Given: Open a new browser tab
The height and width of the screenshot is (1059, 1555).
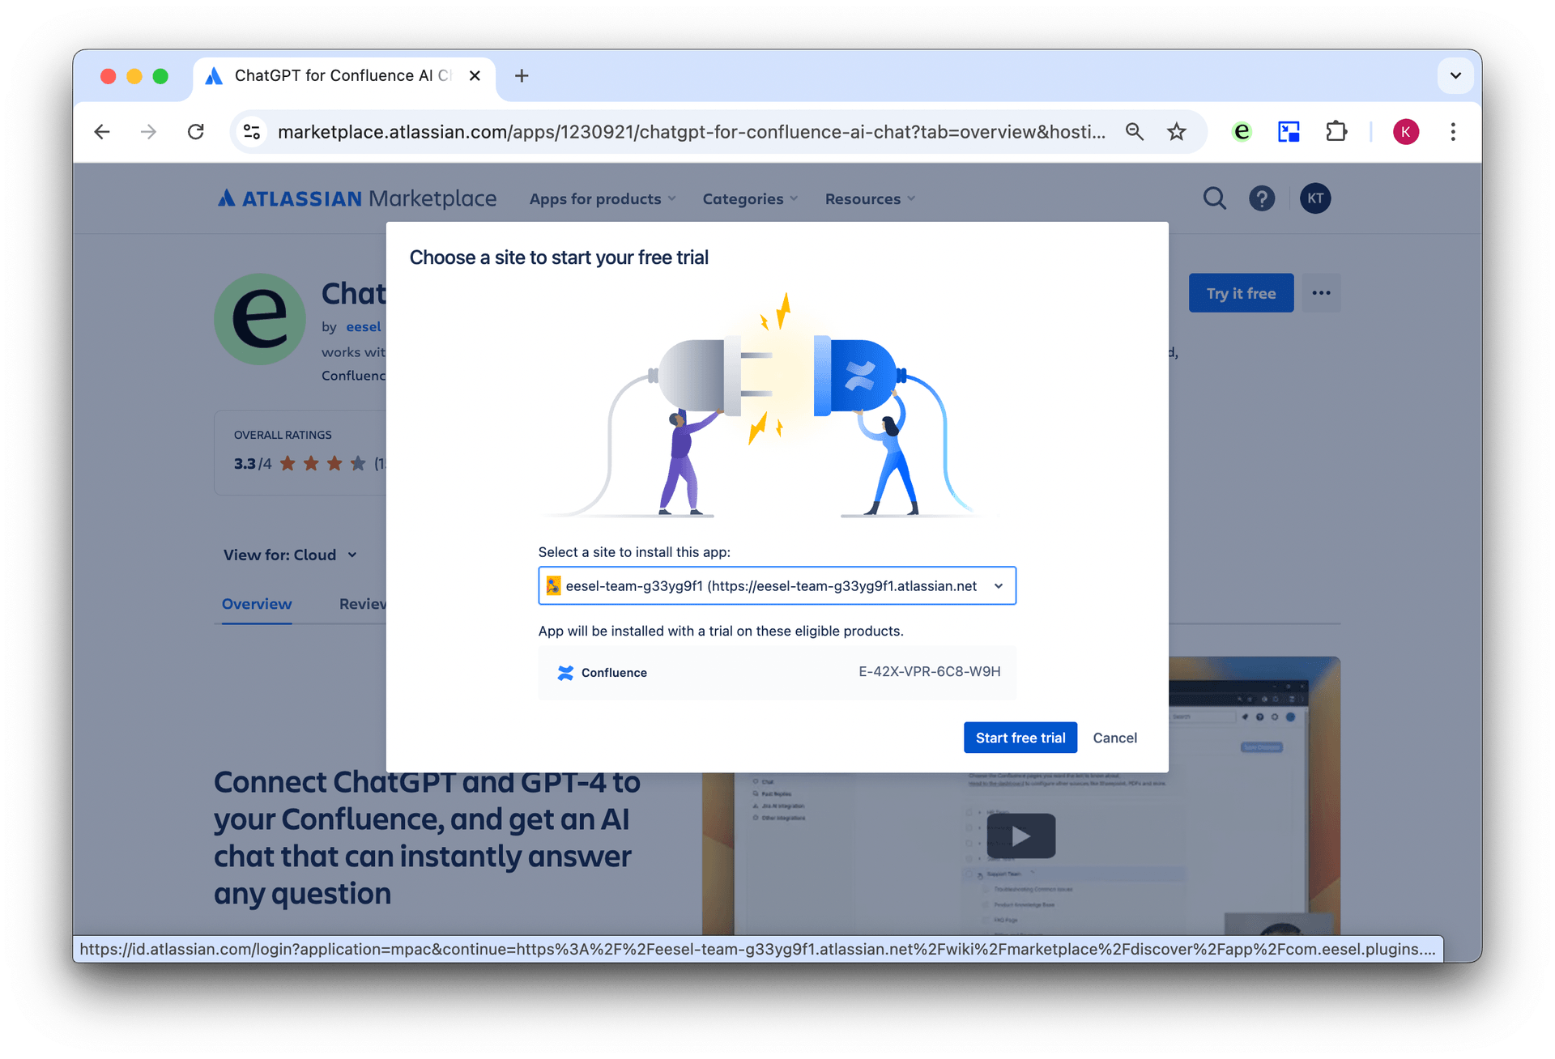Looking at the screenshot, I should (x=522, y=76).
